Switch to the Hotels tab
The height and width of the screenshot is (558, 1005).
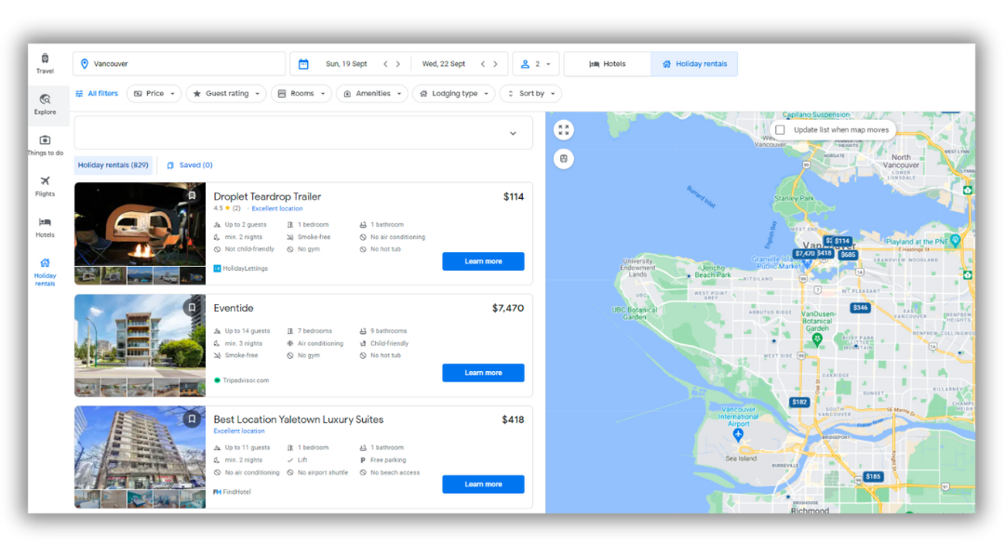(608, 64)
